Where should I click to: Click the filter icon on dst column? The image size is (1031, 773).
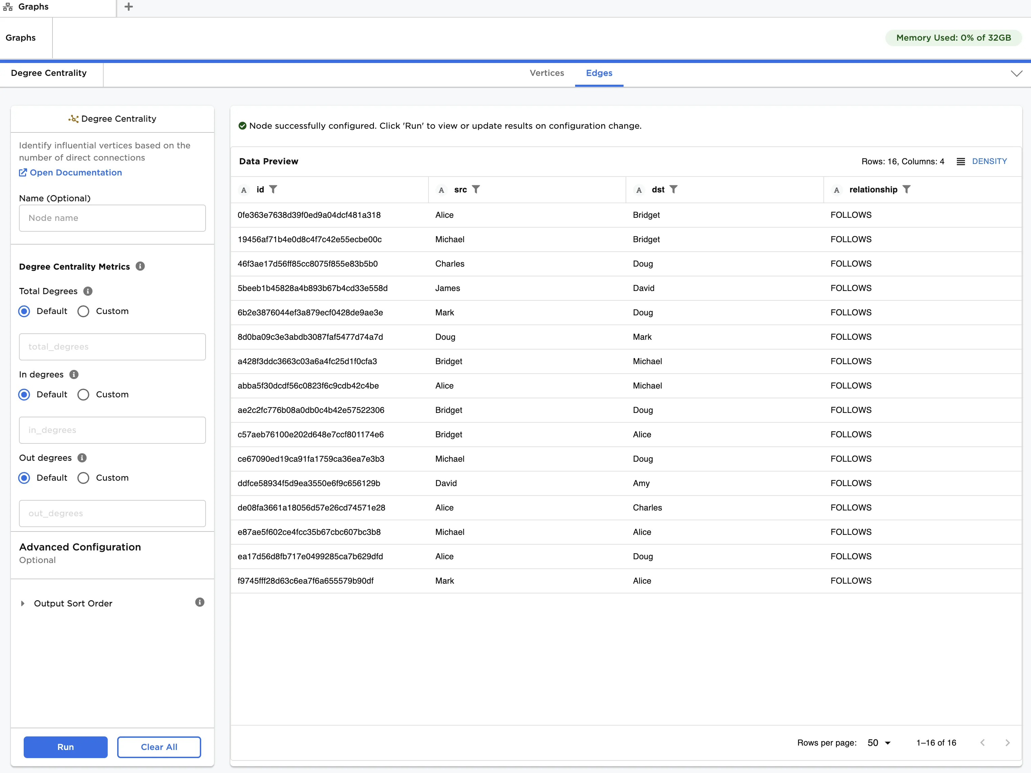pyautogui.click(x=673, y=189)
